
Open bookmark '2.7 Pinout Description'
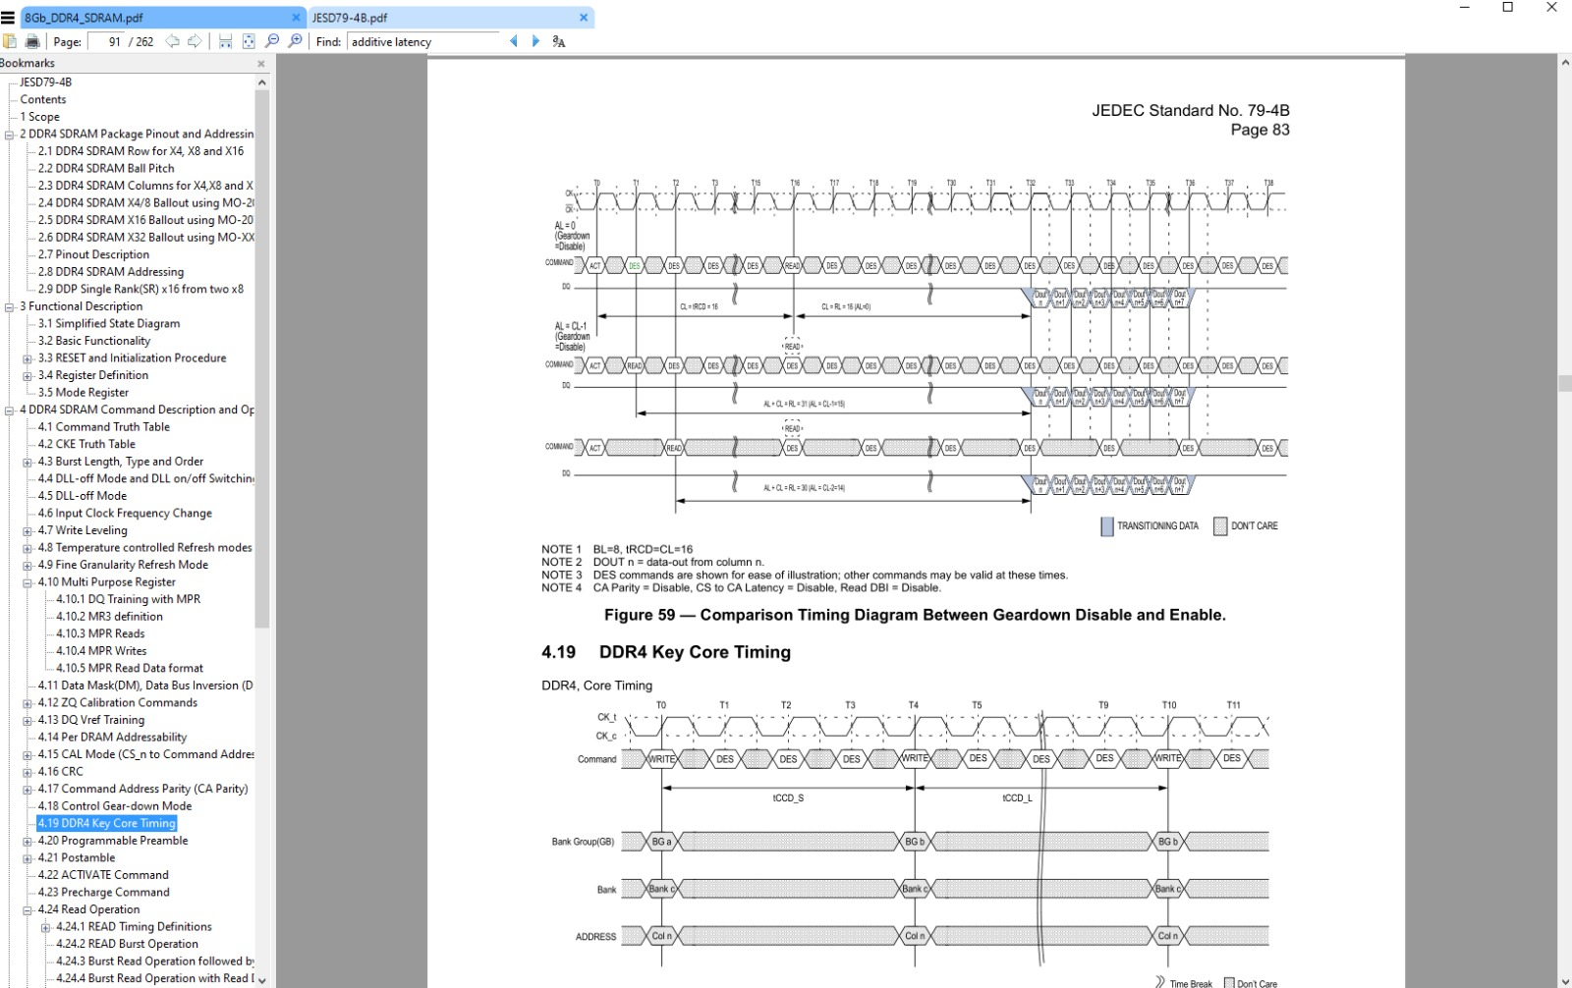(94, 254)
